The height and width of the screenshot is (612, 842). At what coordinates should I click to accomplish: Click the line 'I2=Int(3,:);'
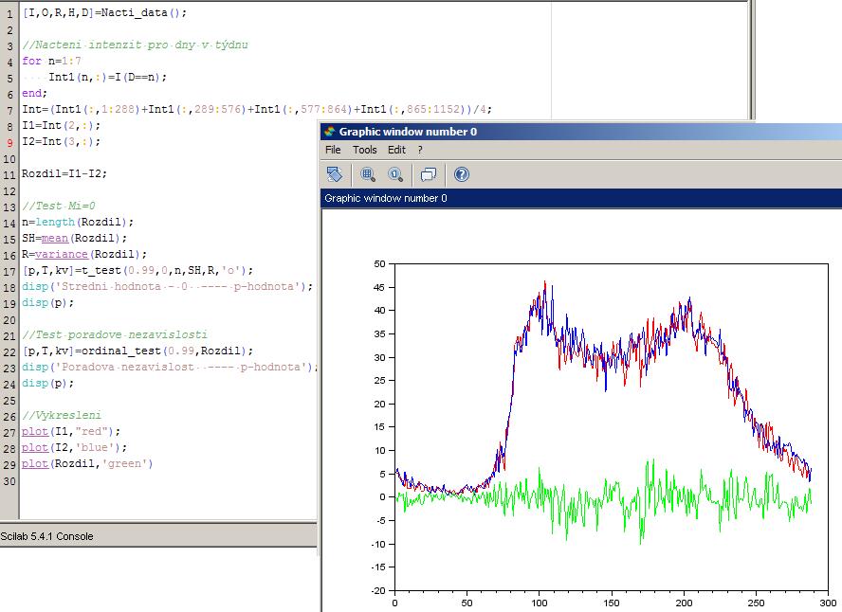pos(62,141)
